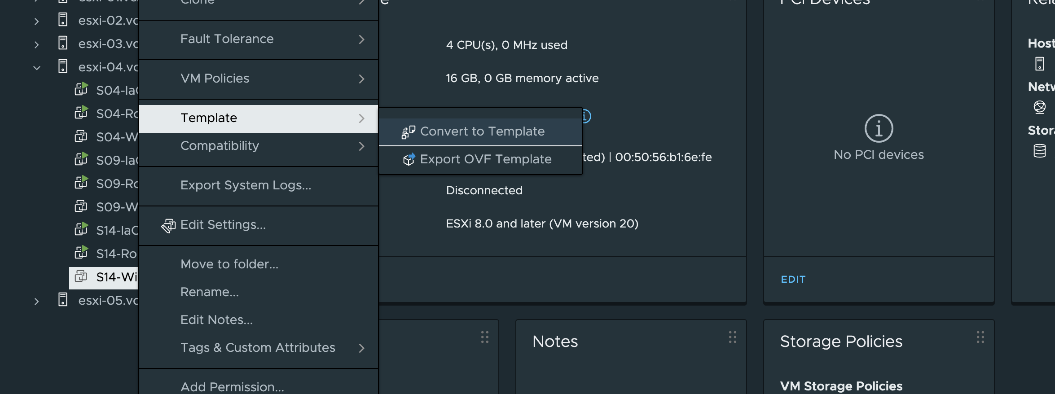Click the esxi-05 host icon
This screenshot has height=394, width=1055.
point(63,300)
